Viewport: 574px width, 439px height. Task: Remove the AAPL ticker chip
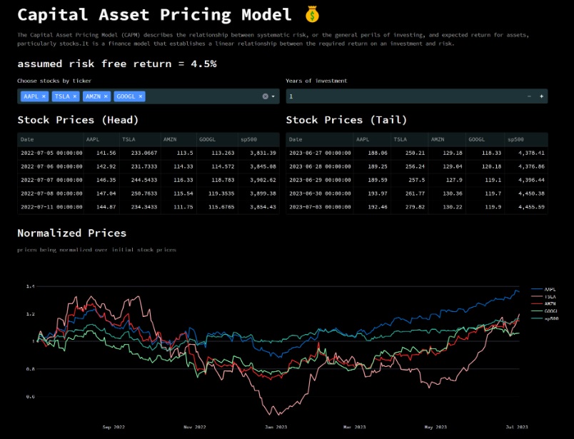(43, 96)
